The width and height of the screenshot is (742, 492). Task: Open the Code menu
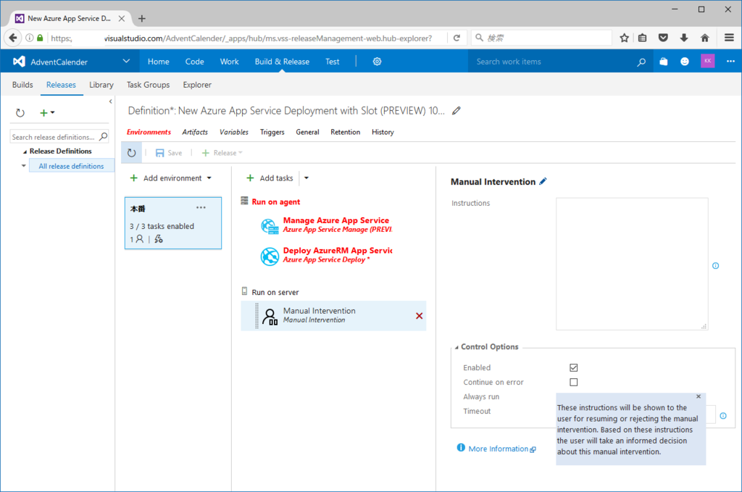[x=194, y=62]
